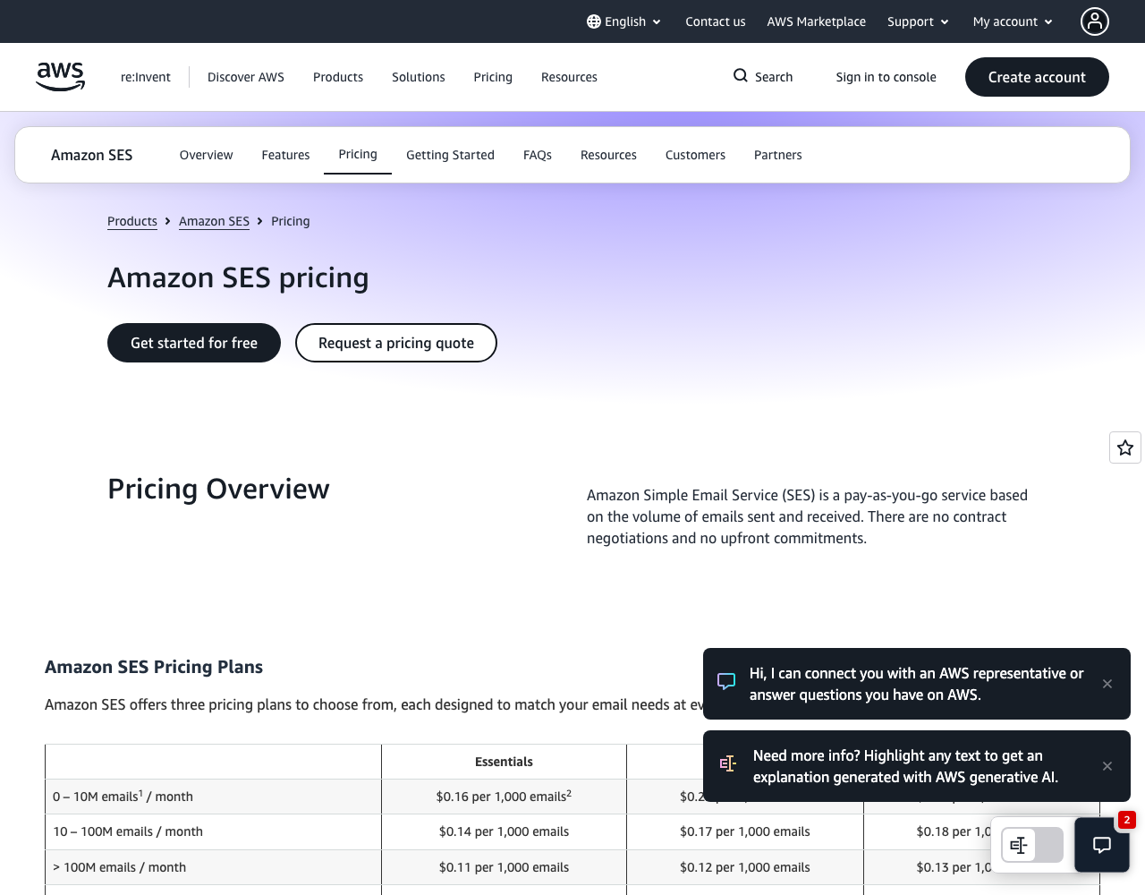This screenshot has width=1145, height=895.
Task: Open the Resources top navigation menu
Action: point(569,77)
